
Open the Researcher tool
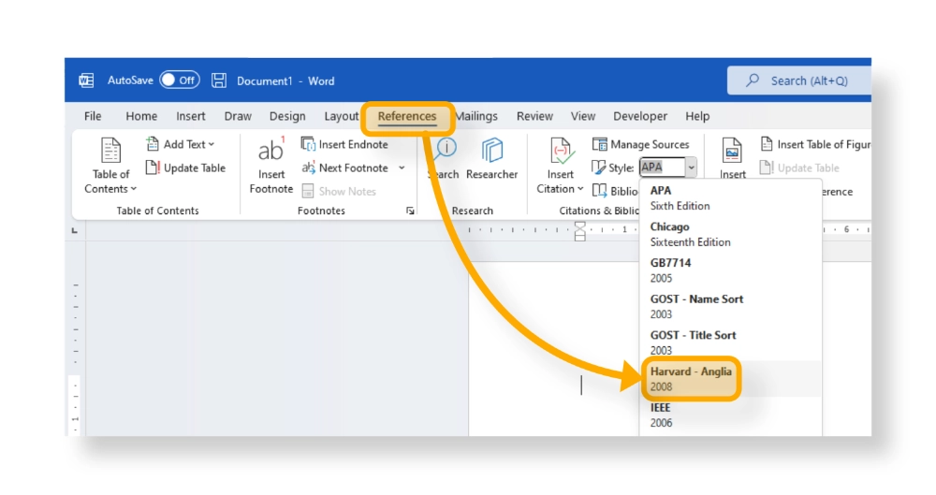491,157
